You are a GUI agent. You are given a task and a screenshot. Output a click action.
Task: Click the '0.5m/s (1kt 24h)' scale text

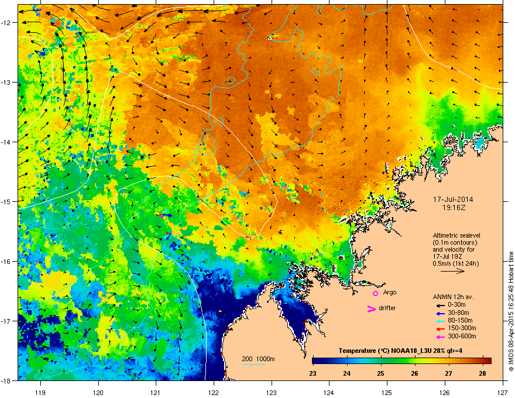pyautogui.click(x=455, y=263)
